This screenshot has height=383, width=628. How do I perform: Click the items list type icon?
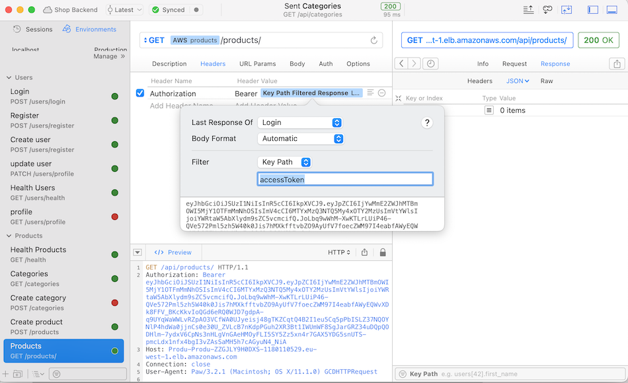tap(489, 110)
